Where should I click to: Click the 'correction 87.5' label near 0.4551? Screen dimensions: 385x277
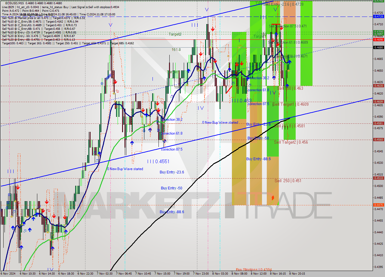[x=172, y=149]
